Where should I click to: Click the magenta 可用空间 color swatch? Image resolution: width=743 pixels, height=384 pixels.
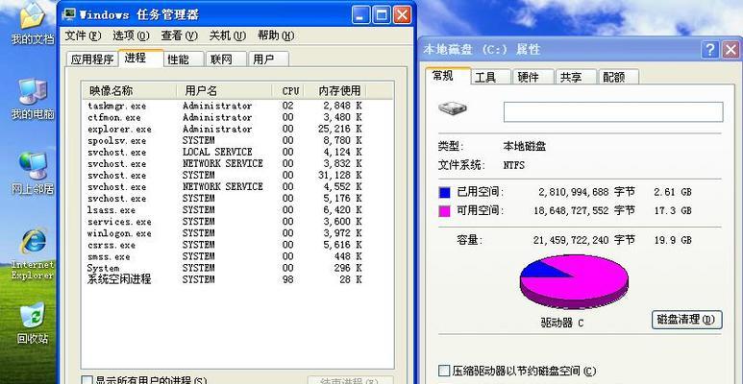point(444,211)
